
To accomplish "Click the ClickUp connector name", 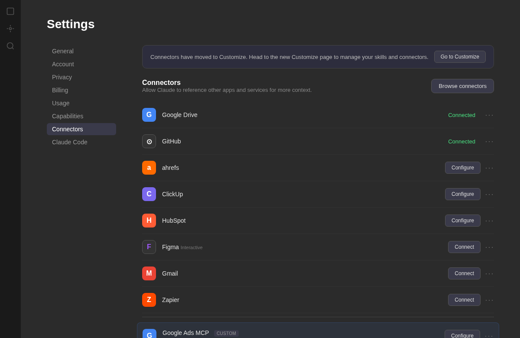I will [x=172, y=194].
